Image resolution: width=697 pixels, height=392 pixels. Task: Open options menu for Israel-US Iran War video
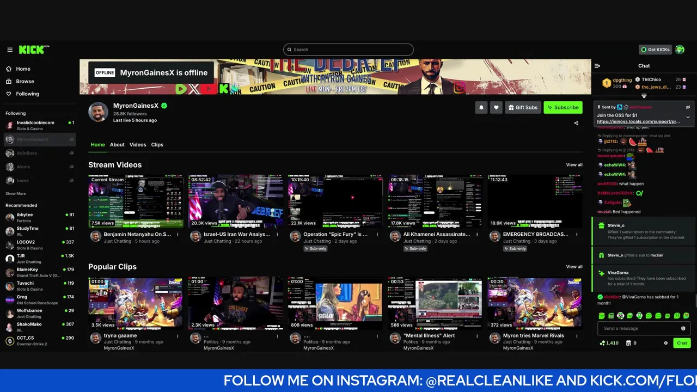tap(277, 235)
